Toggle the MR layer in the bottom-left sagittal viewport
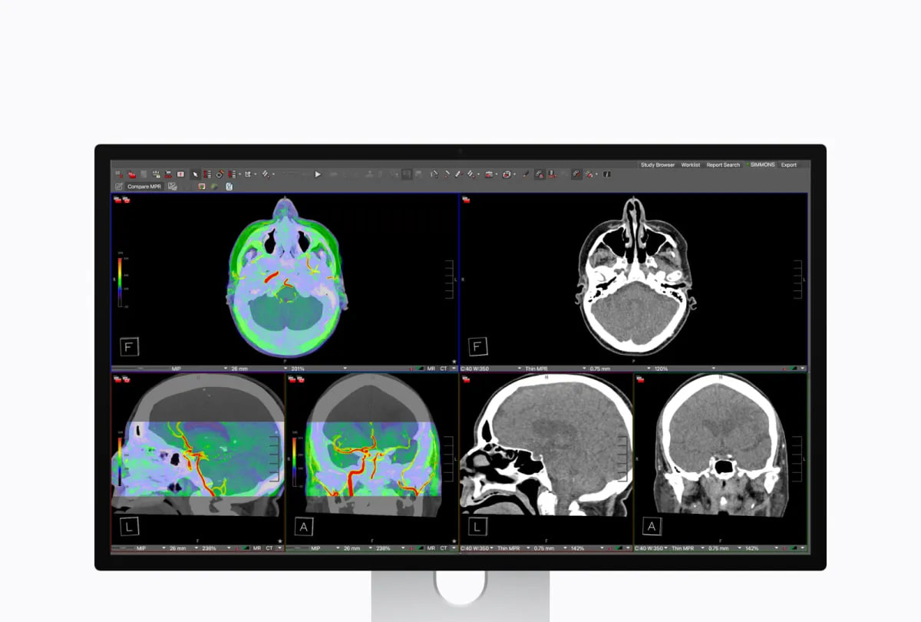The width and height of the screenshot is (921, 622). (257, 549)
